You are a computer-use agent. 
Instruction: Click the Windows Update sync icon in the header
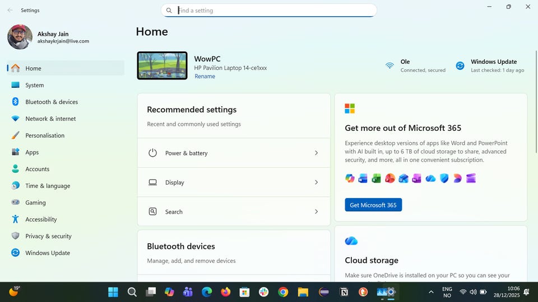[460, 65]
